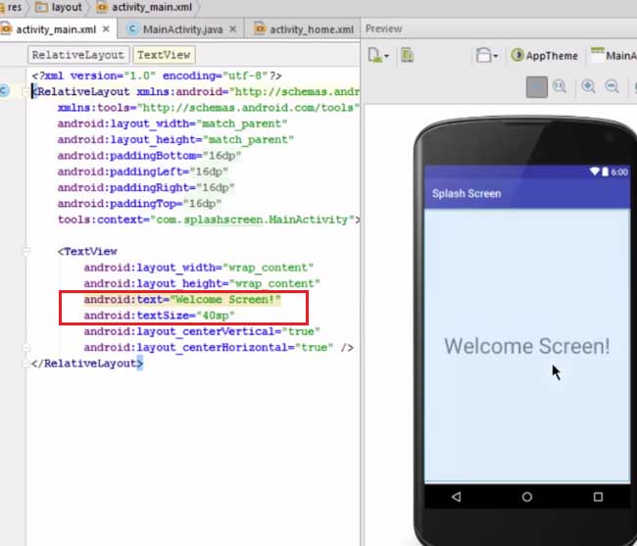The width and height of the screenshot is (637, 546).
Task: Click the android:text="Welcome Screen!" line
Action: (182, 300)
